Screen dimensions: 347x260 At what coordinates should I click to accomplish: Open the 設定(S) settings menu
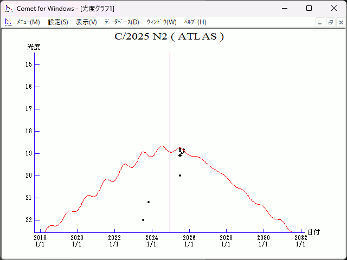(x=58, y=22)
